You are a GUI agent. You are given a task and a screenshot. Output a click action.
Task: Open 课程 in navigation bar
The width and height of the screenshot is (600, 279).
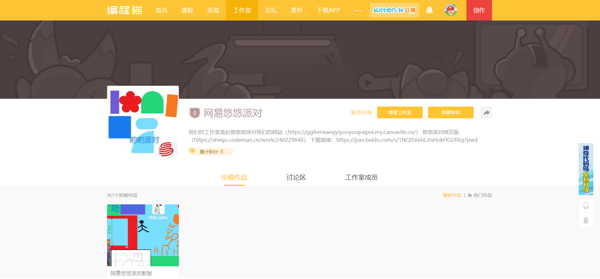pos(187,10)
